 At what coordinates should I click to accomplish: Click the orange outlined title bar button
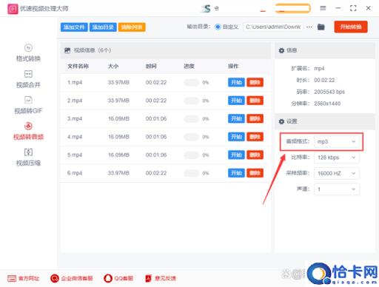292,8
